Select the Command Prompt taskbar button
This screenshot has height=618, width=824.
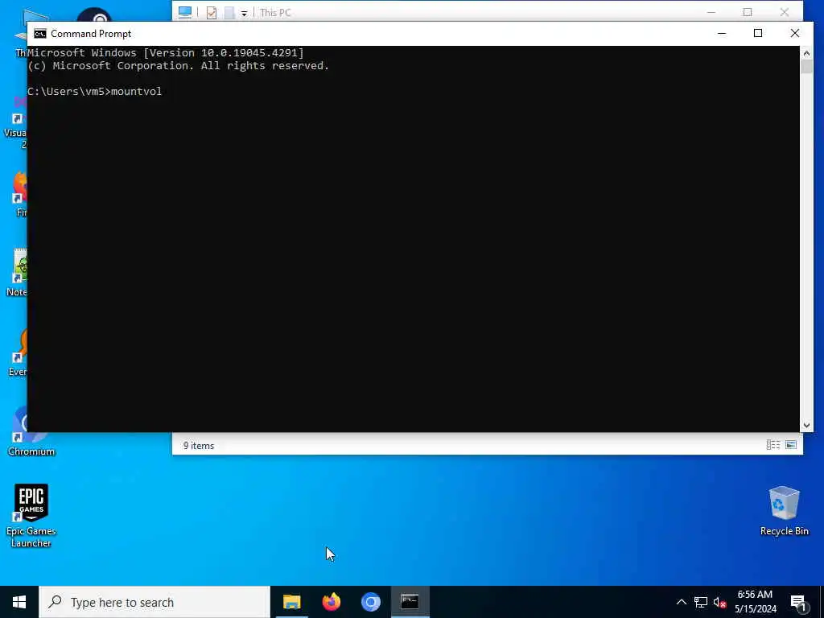coord(410,602)
